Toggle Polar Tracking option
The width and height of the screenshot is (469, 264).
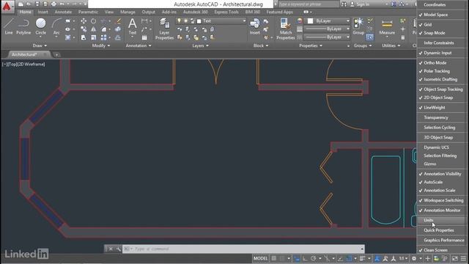(x=441, y=71)
